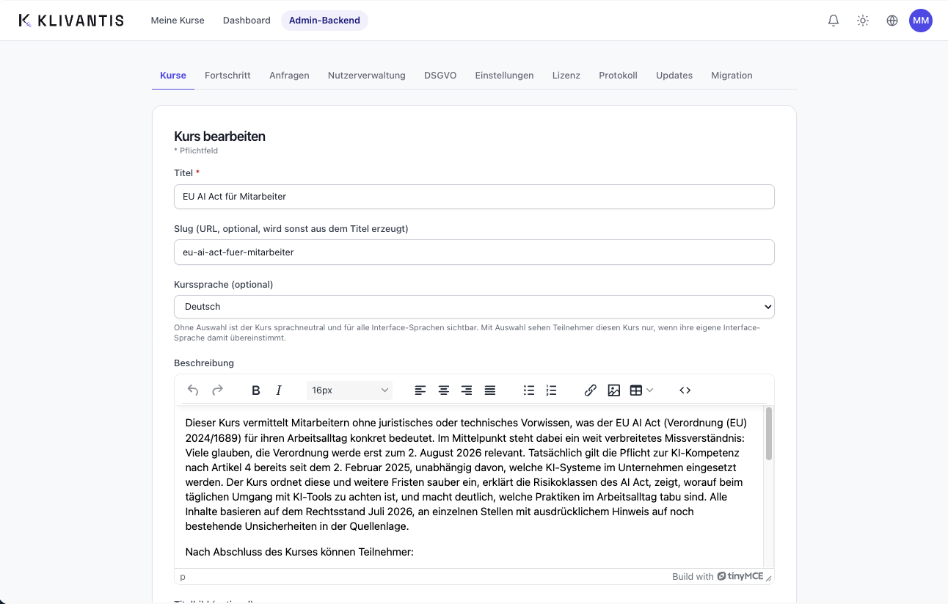Image resolution: width=948 pixels, height=604 pixels.
Task: Insert a bullet list
Action: pos(529,390)
